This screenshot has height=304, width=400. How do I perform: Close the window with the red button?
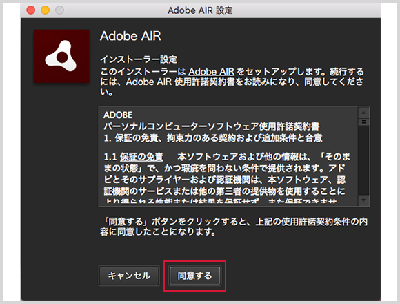[x=31, y=10]
